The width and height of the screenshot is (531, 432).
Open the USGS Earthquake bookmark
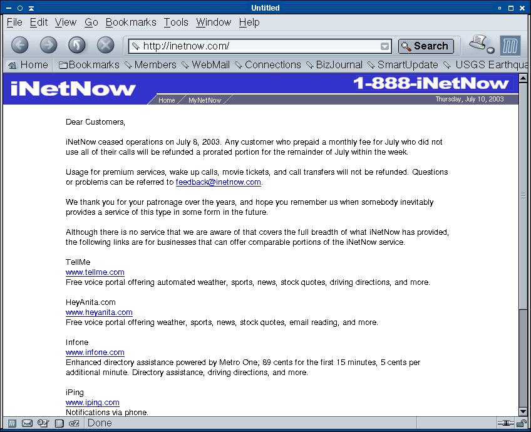tap(486, 64)
